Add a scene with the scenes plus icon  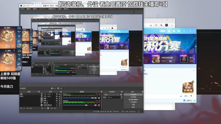(21, 108)
